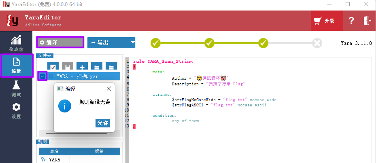Click the grey X final progress step
376x163 pixels.
click(x=317, y=43)
